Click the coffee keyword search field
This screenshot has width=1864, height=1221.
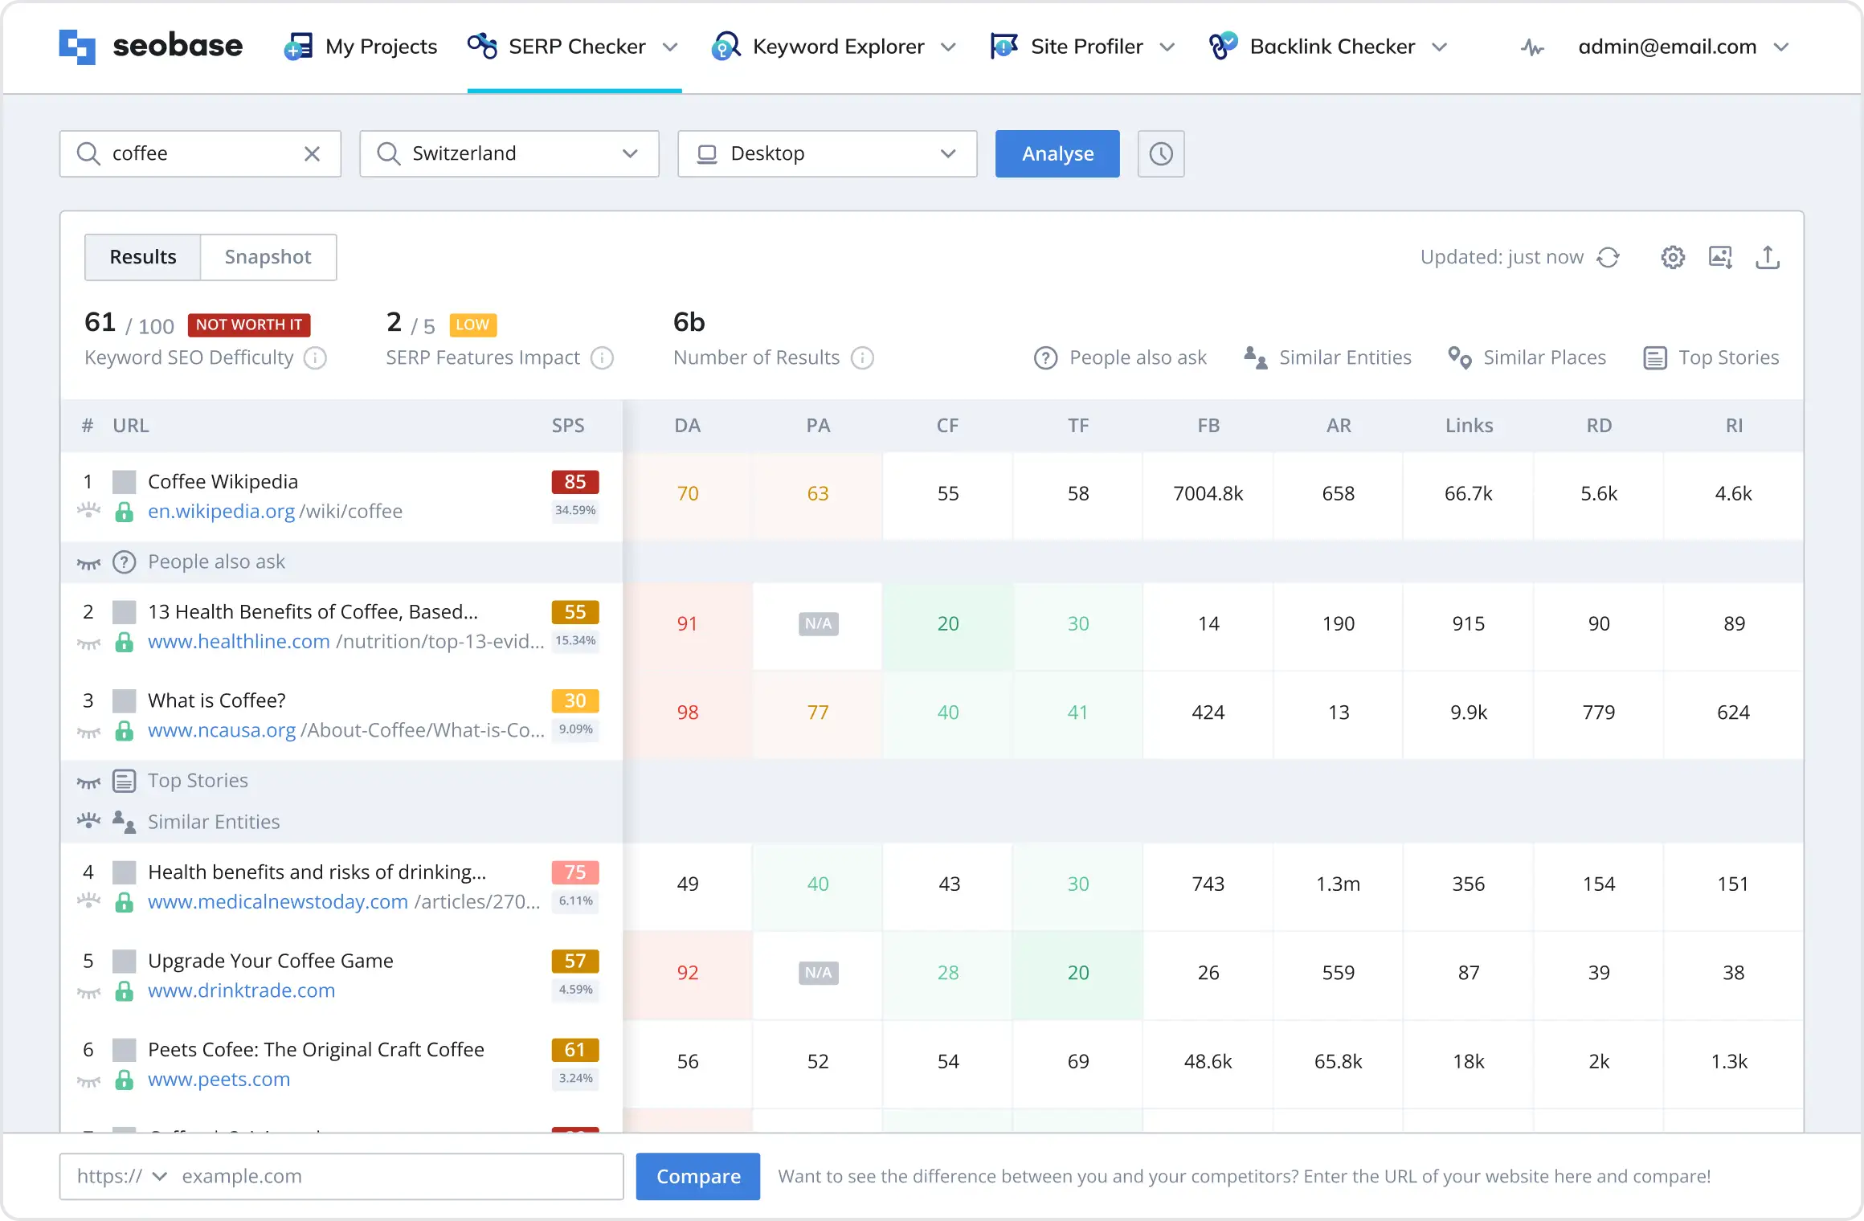coord(200,153)
